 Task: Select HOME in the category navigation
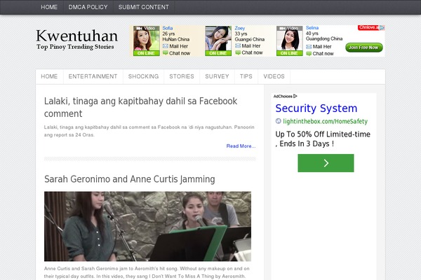click(x=49, y=76)
